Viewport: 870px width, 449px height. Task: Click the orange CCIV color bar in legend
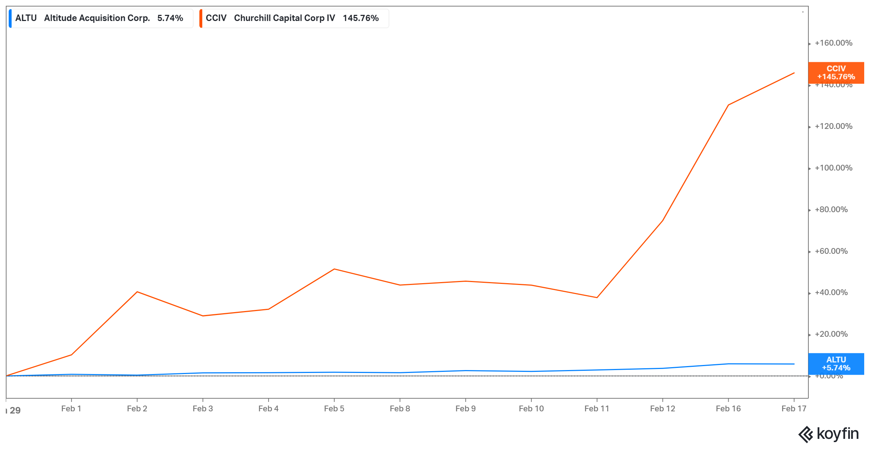pos(201,18)
